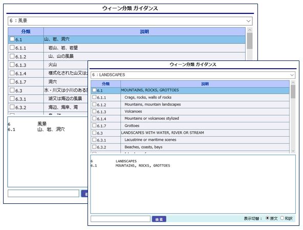
Task: Click the 説明 column header in English window
Action: tap(205, 84)
